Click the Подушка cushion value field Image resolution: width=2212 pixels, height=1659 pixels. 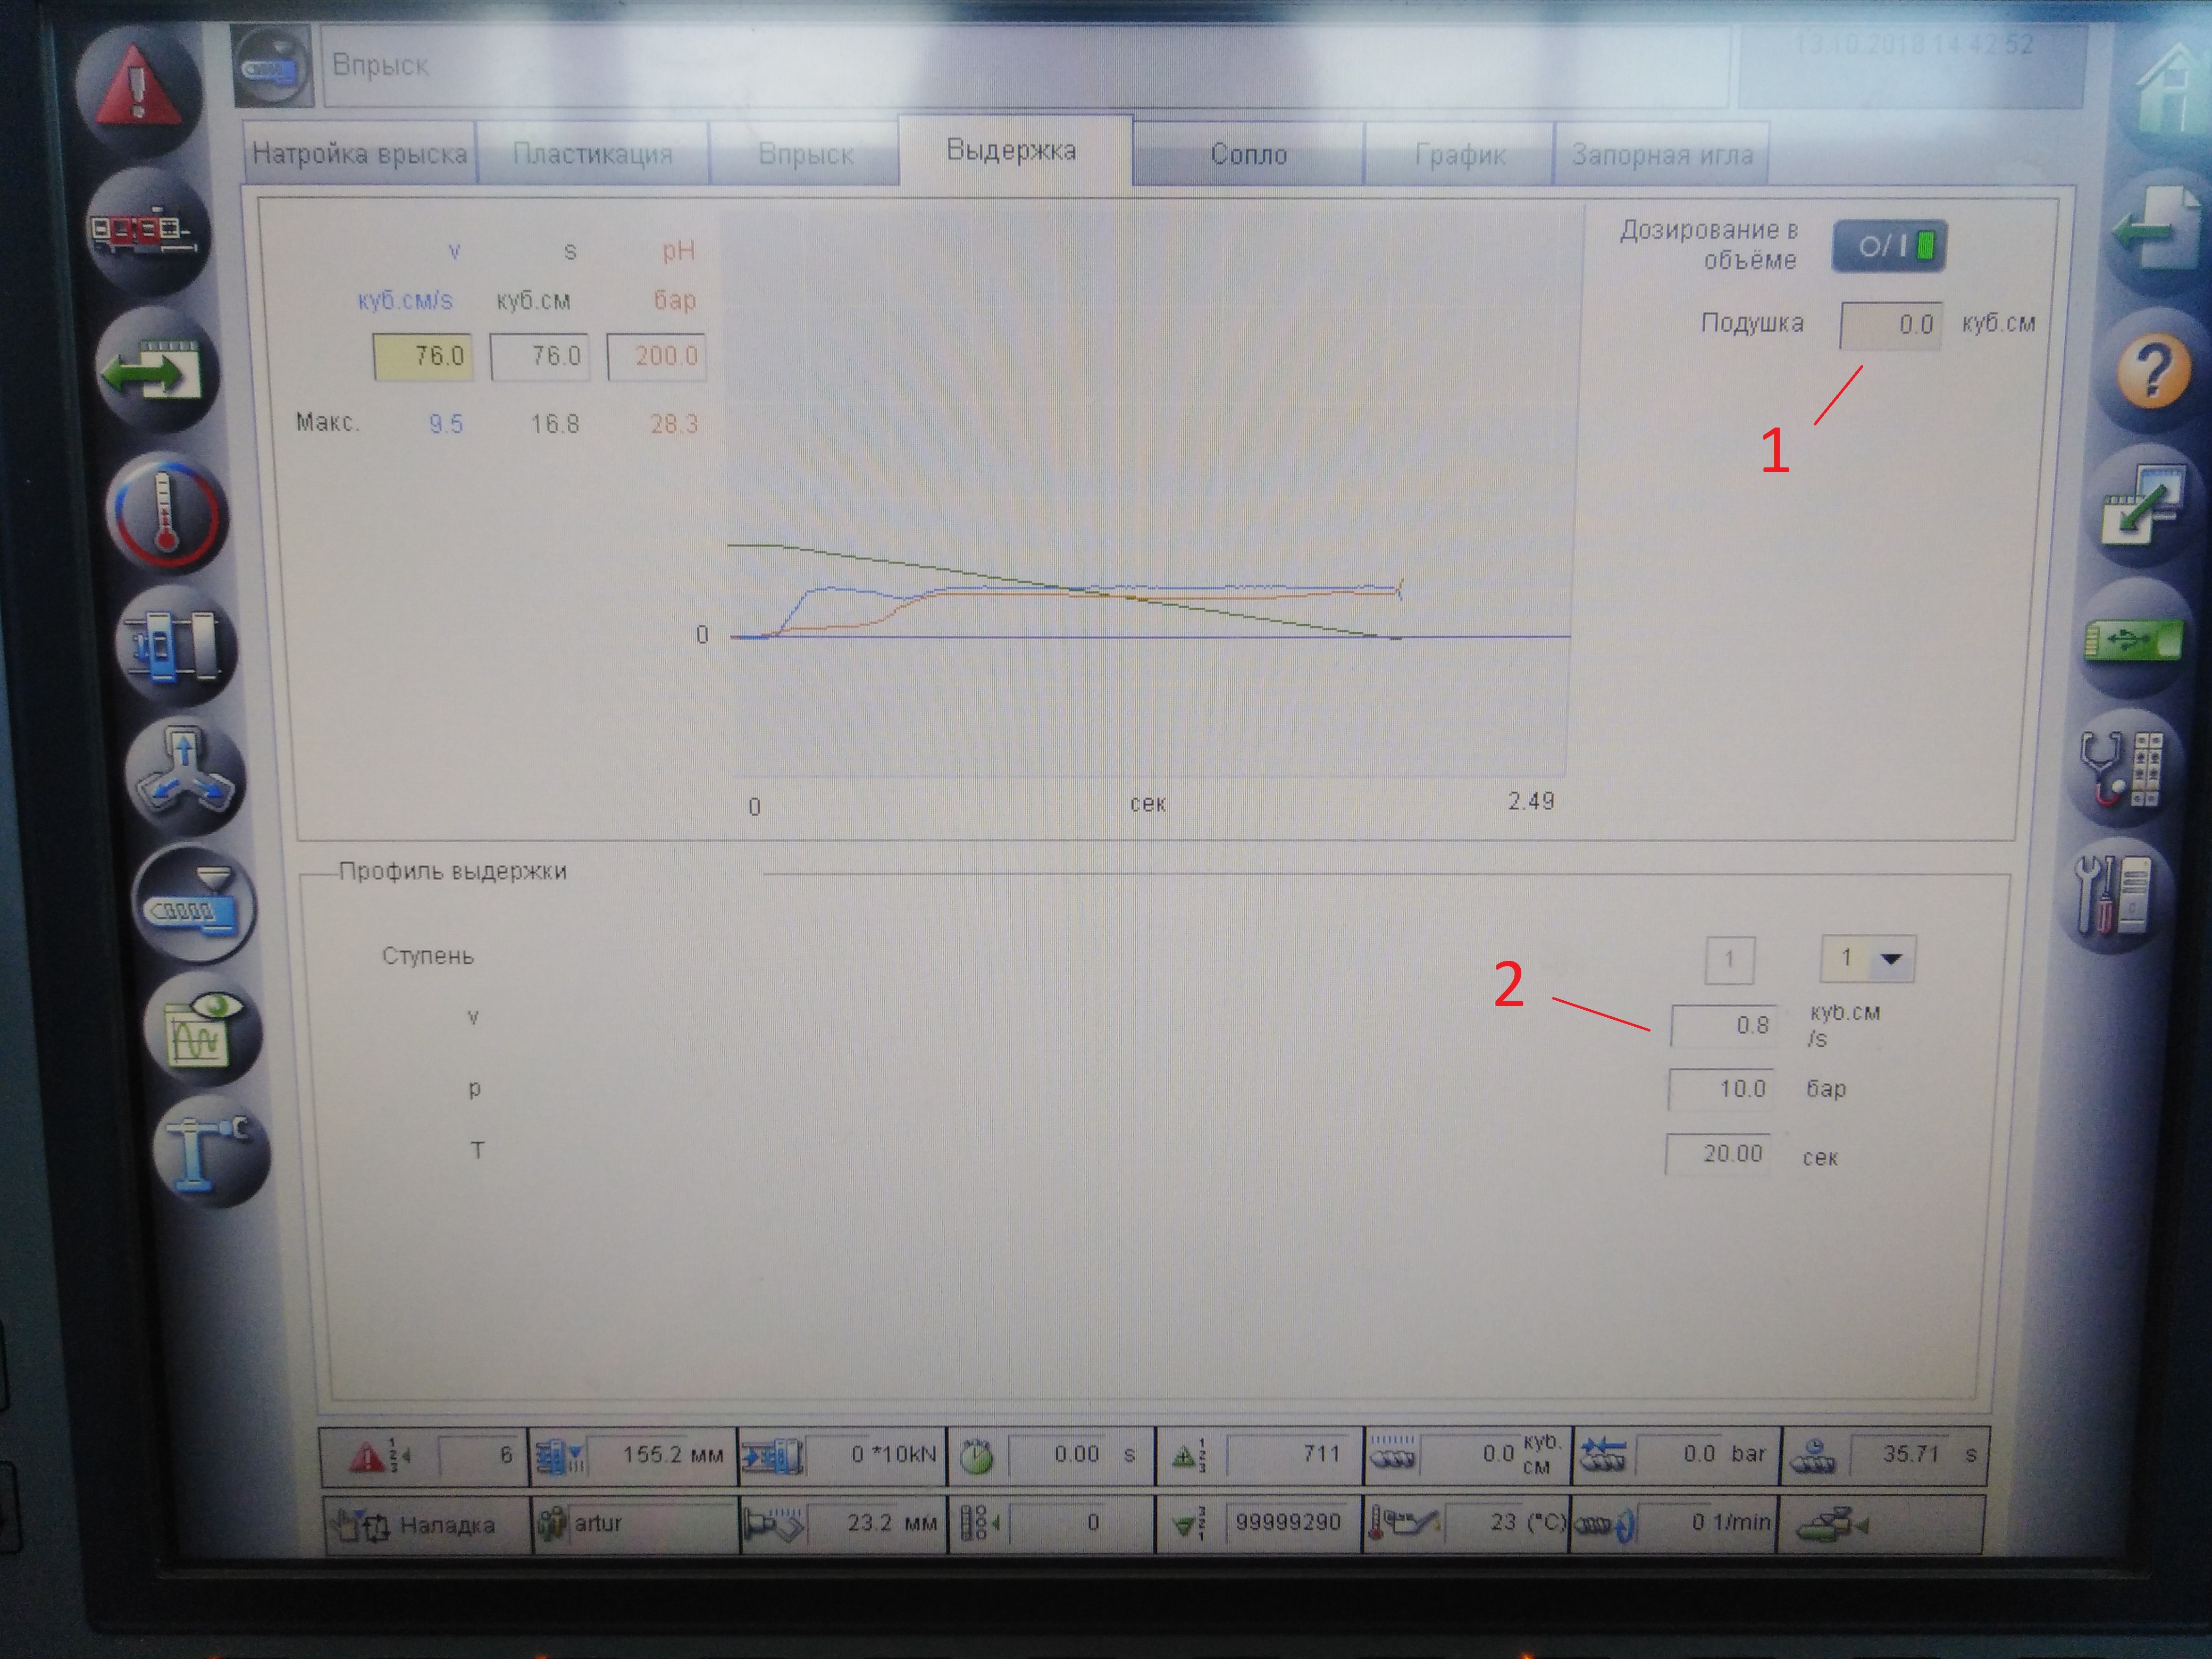[1890, 325]
